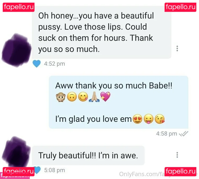
Task: Open the blurred avatar beside the 4:52 pm message
Action: tap(16, 50)
